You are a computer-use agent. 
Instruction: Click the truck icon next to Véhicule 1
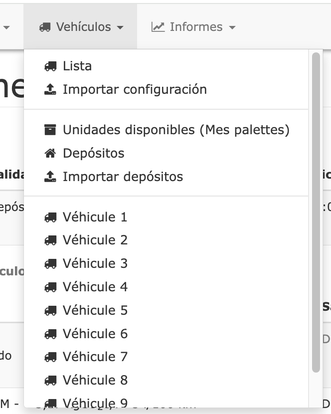point(50,217)
